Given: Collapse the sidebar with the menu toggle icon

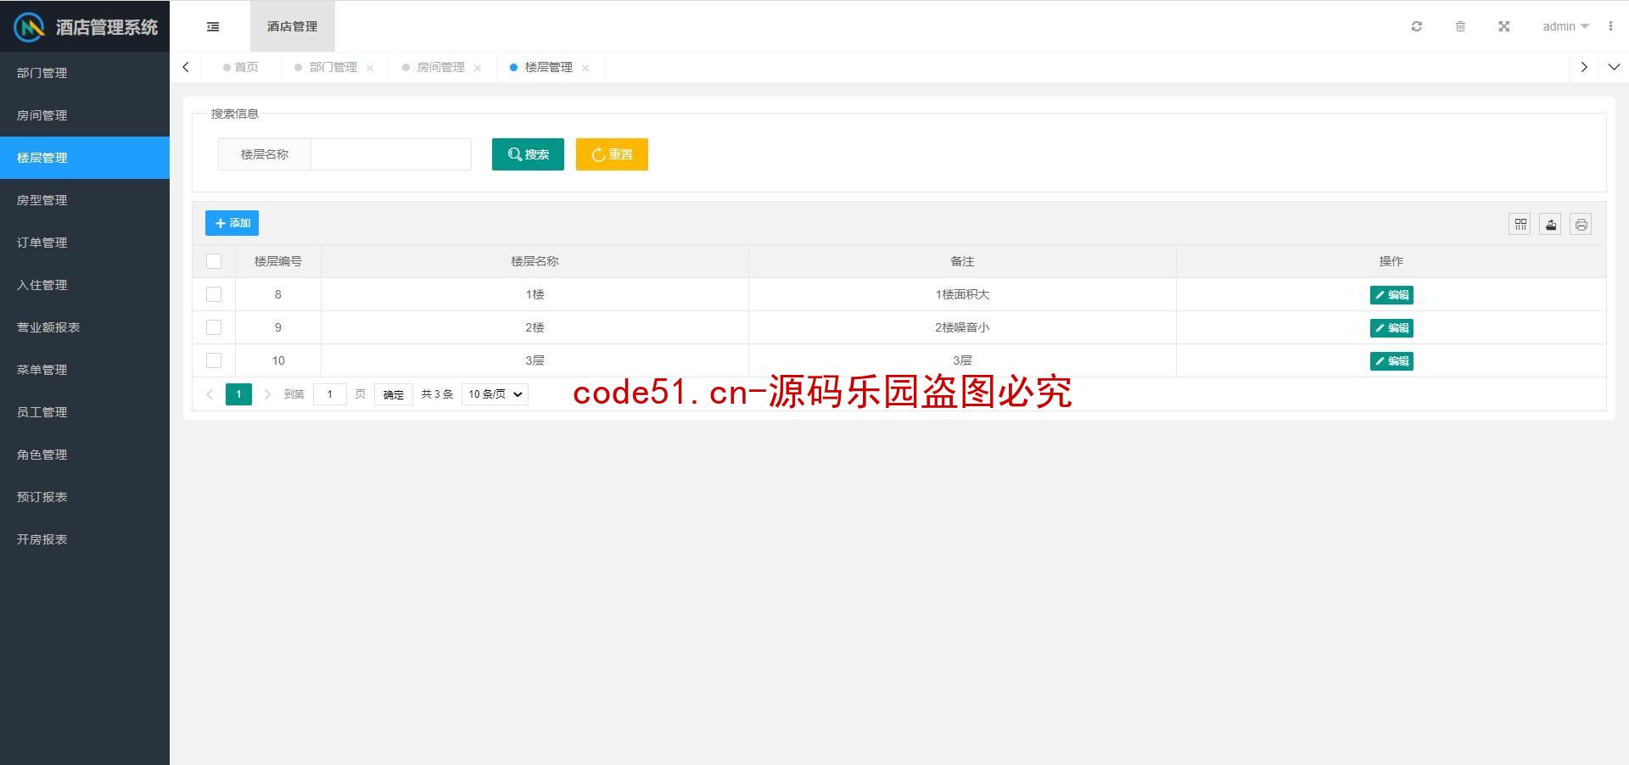Looking at the screenshot, I should tap(213, 27).
